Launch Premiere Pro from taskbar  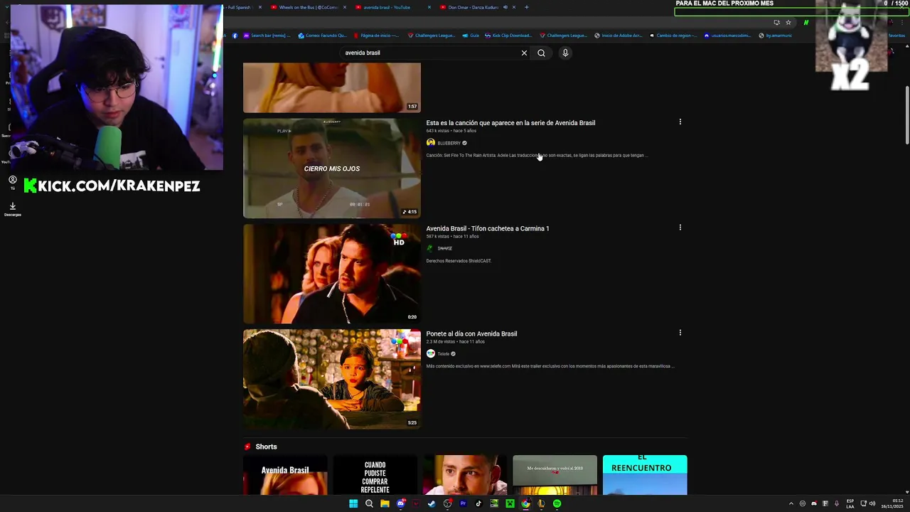click(463, 503)
